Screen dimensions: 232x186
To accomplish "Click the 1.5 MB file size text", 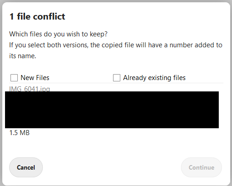I will tap(20, 133).
